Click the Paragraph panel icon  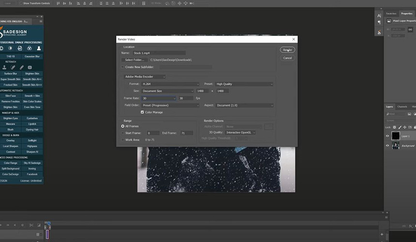[379, 23]
